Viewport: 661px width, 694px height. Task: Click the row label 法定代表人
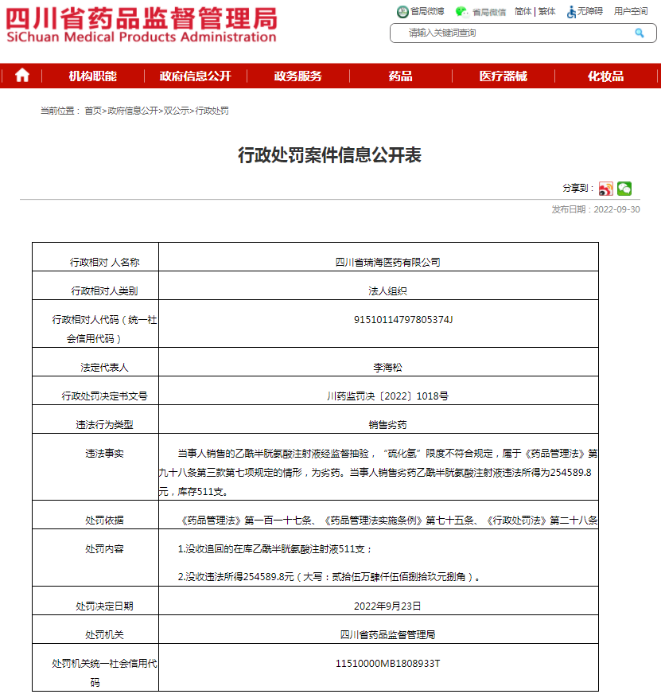tap(104, 368)
